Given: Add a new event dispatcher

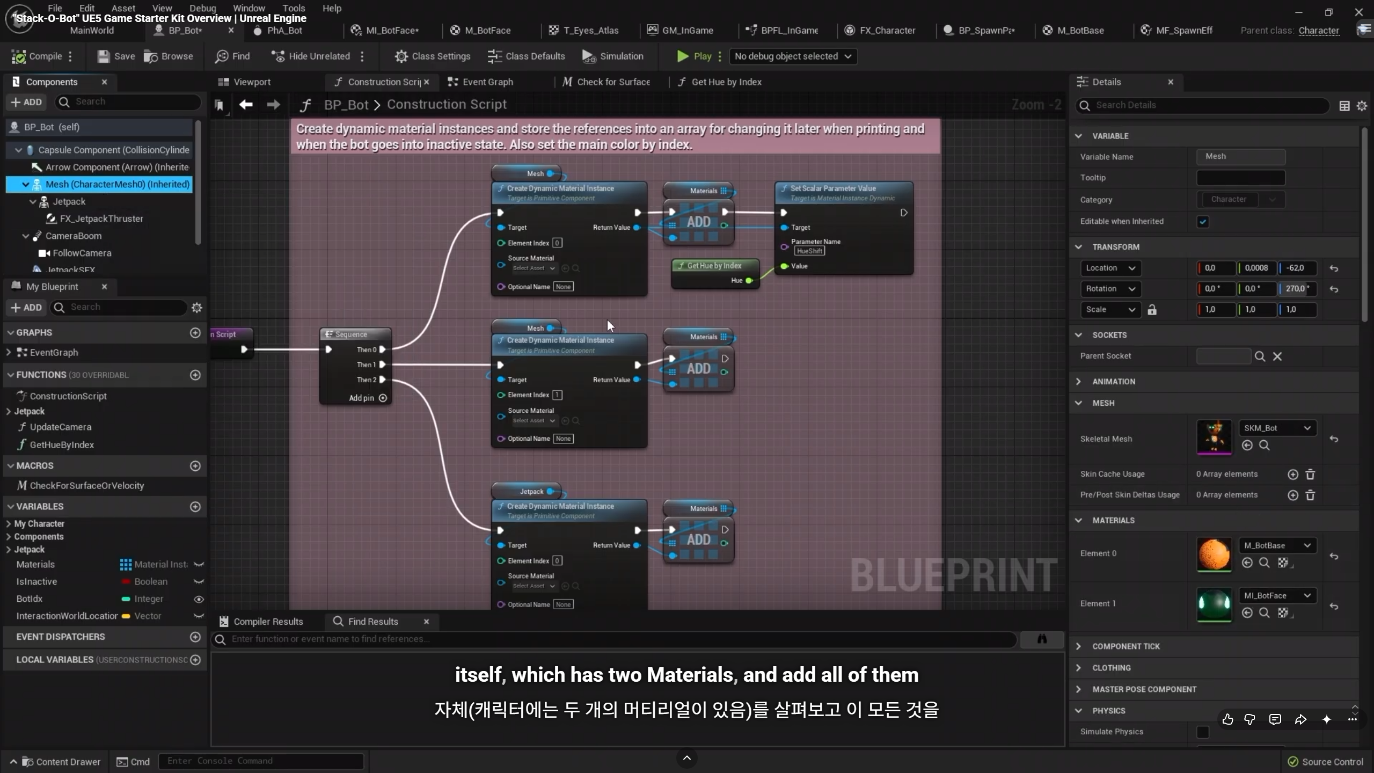Looking at the screenshot, I should [x=195, y=637].
